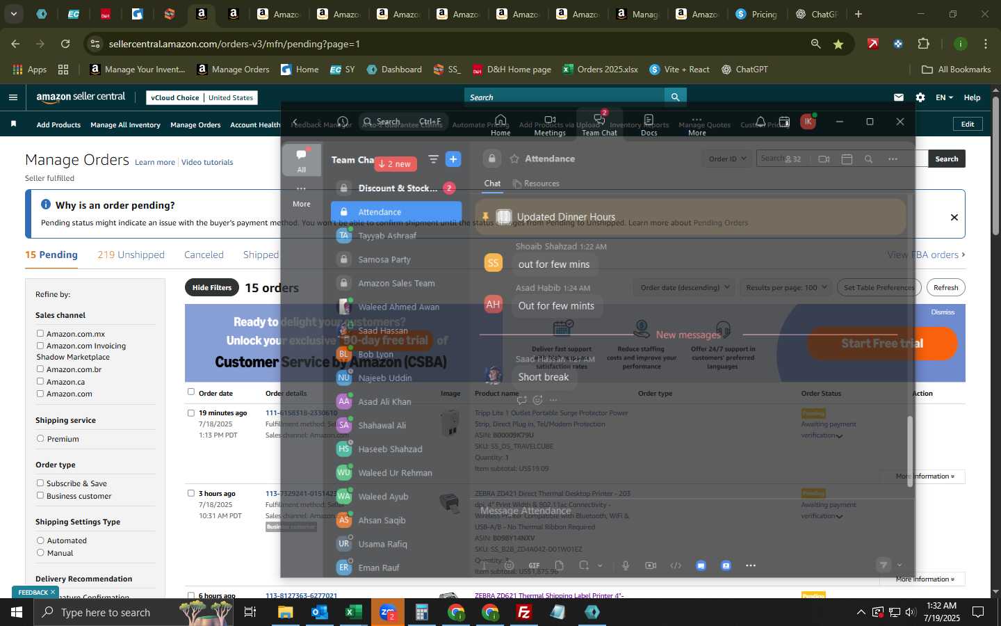Check Amazon.com.mx sales channel filter
1001x626 pixels.
40,334
